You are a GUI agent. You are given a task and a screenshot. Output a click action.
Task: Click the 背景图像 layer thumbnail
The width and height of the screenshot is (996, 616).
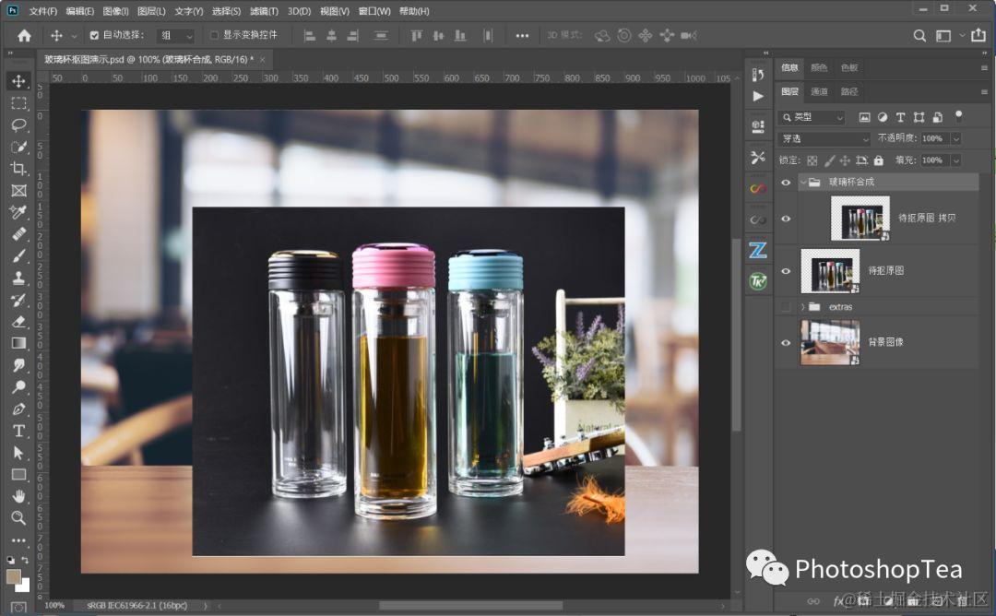coord(830,342)
